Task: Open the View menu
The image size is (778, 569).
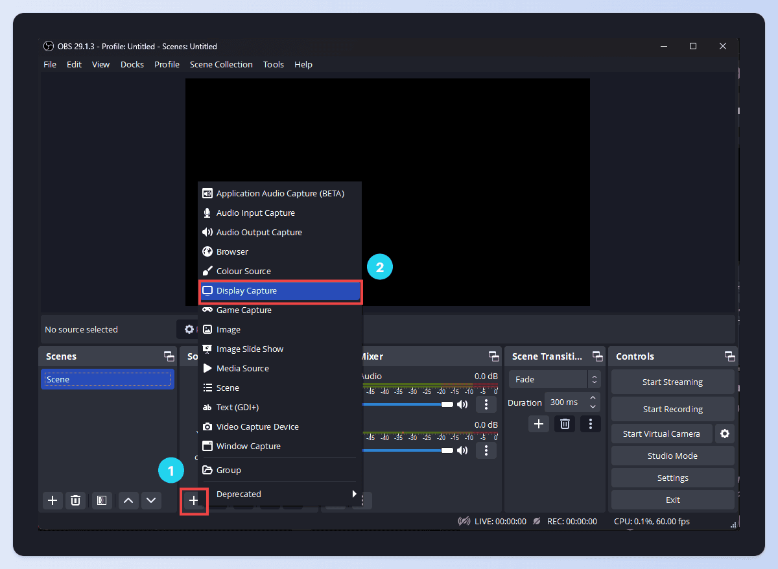Action: point(100,64)
